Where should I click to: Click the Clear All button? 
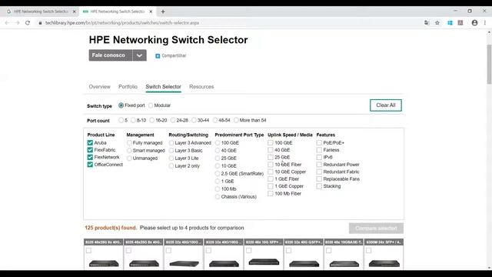click(386, 105)
